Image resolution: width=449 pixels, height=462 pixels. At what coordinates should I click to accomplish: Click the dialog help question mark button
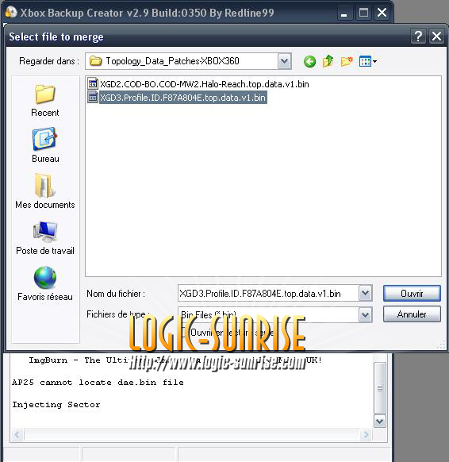pyautogui.click(x=418, y=37)
